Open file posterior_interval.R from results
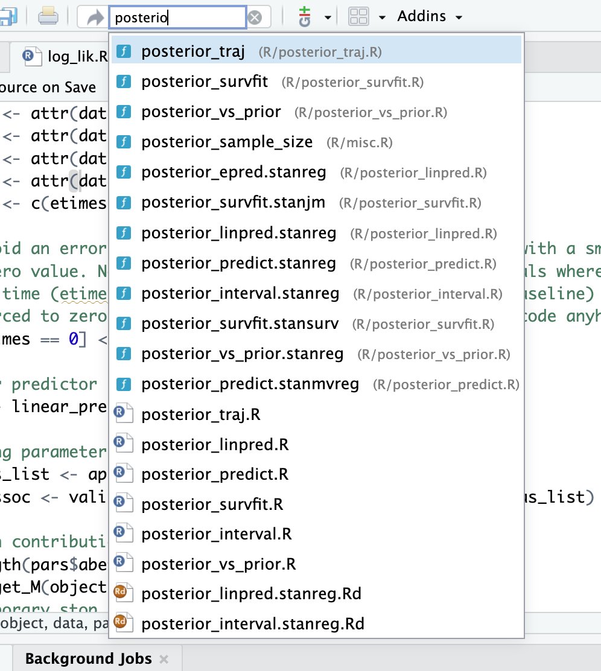 point(316,534)
